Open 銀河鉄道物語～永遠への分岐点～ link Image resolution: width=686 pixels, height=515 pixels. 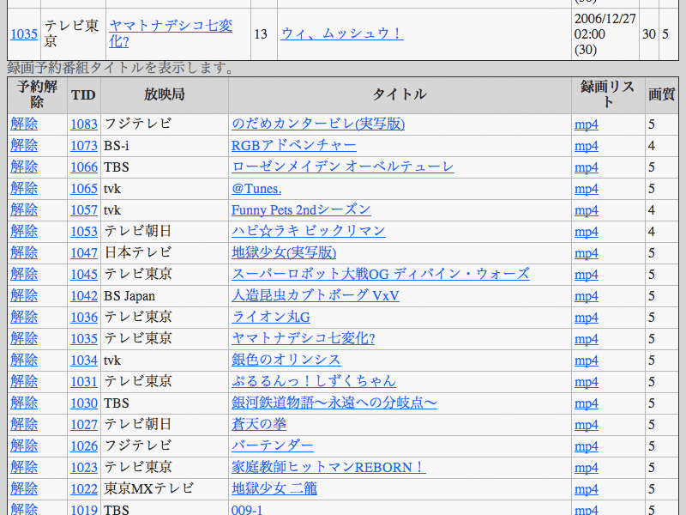pyautogui.click(x=334, y=403)
